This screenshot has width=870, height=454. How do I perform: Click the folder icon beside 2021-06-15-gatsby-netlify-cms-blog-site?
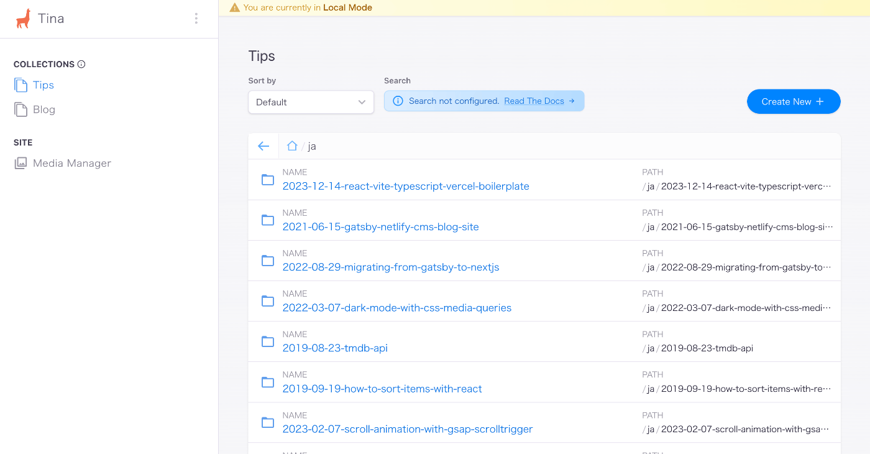tap(268, 220)
